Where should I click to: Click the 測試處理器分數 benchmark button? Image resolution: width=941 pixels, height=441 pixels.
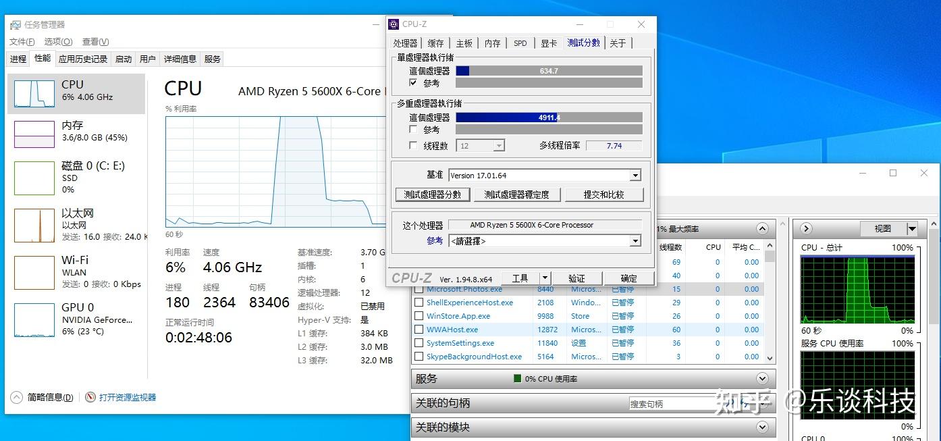click(x=433, y=194)
